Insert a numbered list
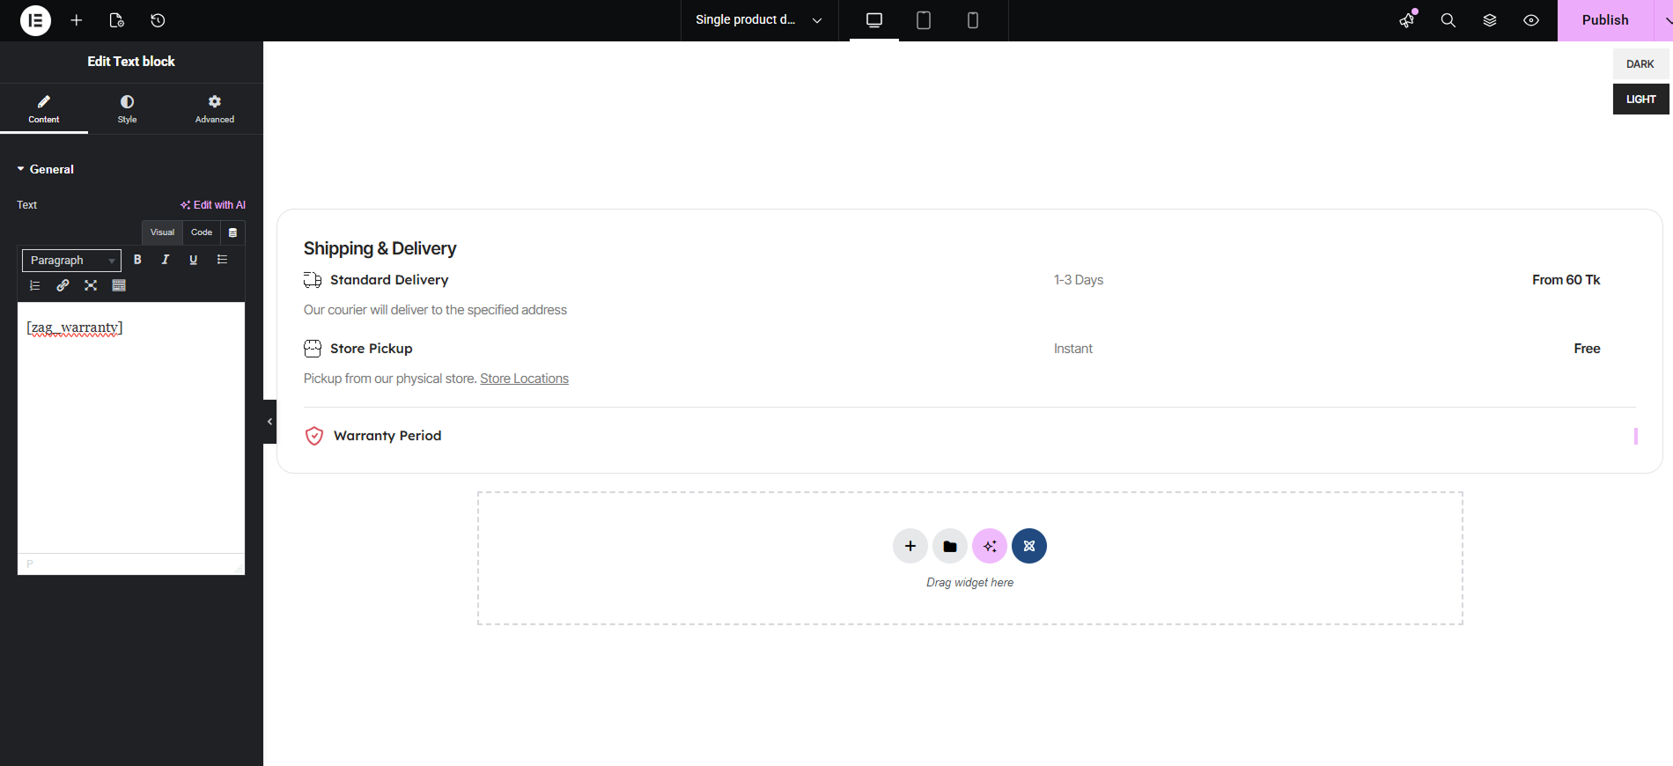This screenshot has height=766, width=1673. click(x=34, y=285)
